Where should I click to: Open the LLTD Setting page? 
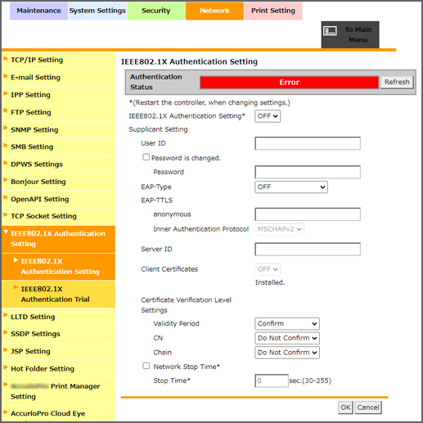pyautogui.click(x=33, y=317)
